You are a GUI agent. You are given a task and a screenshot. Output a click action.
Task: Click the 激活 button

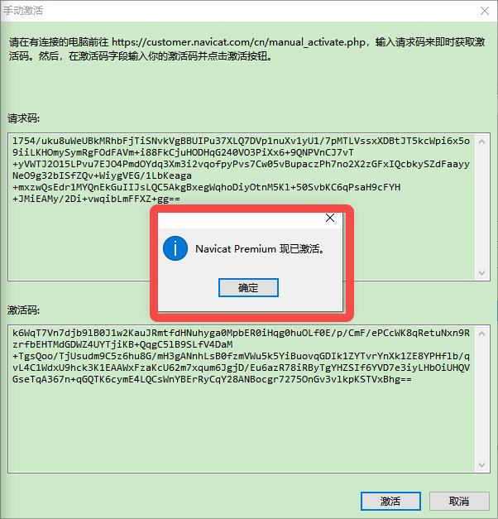(x=390, y=501)
